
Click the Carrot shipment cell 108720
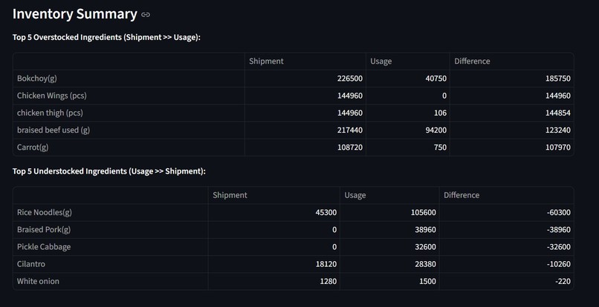point(305,148)
